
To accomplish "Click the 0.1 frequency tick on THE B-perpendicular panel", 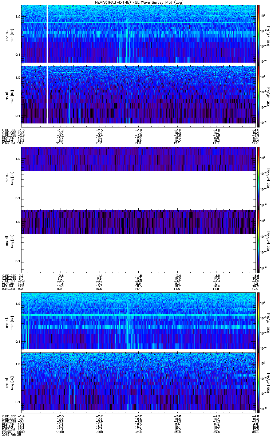I will tap(17, 342).
